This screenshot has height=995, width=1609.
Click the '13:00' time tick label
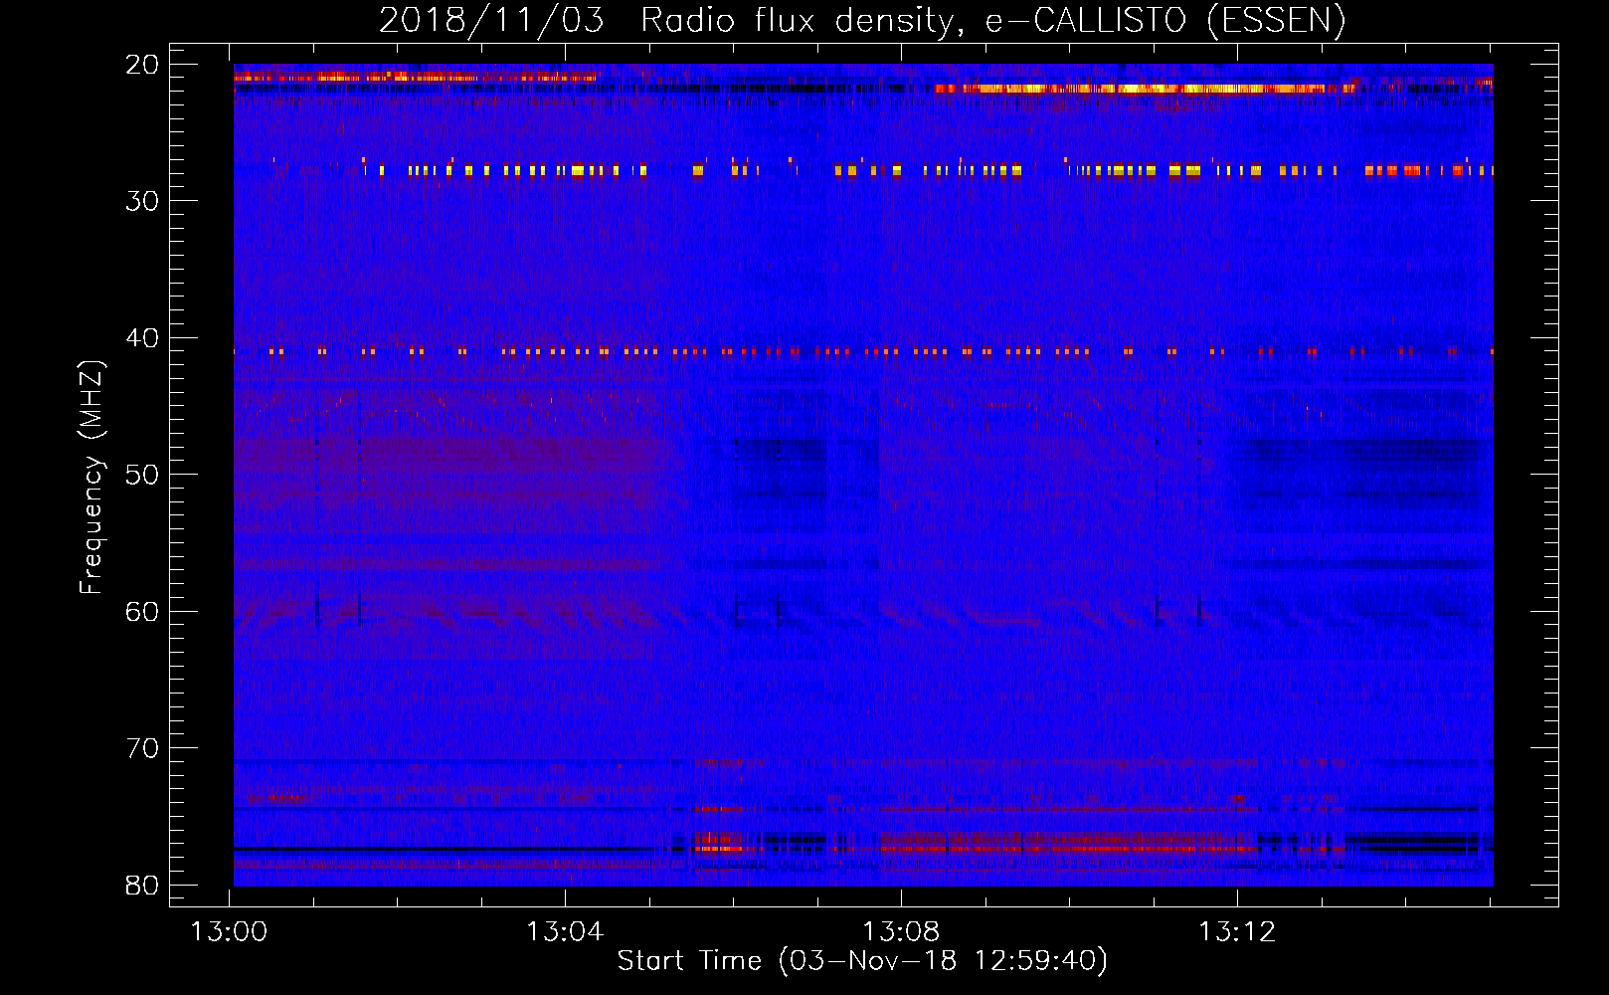(230, 932)
